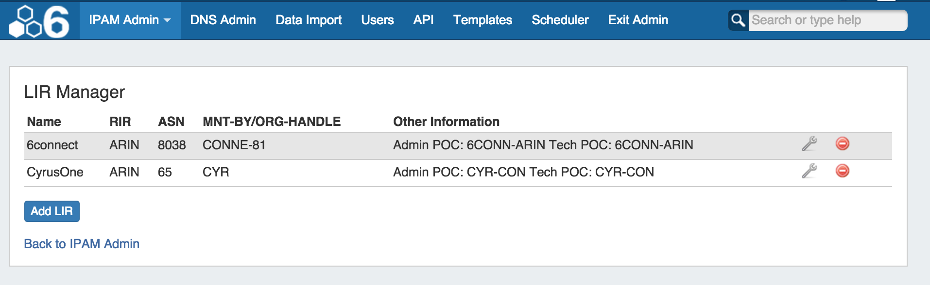Image resolution: width=930 pixels, height=285 pixels.
Task: Follow the Back to IPAM Admin link
Action: (x=82, y=244)
